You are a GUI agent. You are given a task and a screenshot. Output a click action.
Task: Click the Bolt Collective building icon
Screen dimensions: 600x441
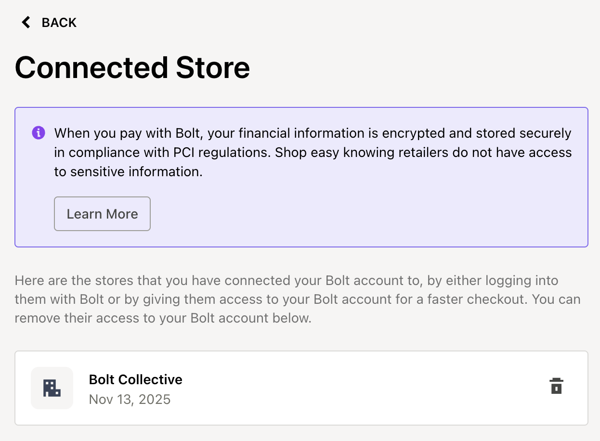(x=52, y=388)
